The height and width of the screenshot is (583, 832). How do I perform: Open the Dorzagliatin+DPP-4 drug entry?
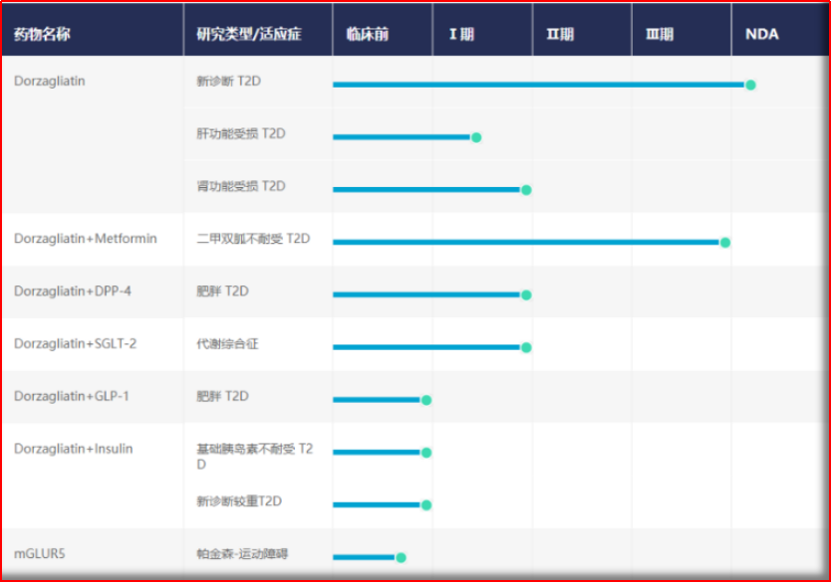point(73,291)
